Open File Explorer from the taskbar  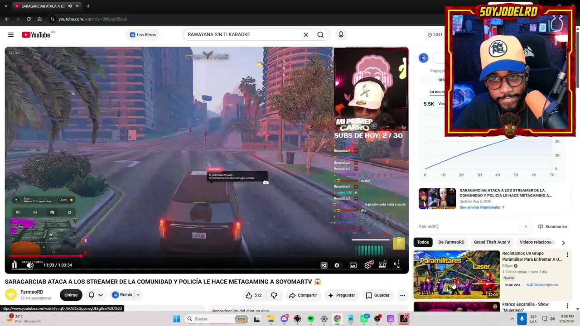click(271, 319)
